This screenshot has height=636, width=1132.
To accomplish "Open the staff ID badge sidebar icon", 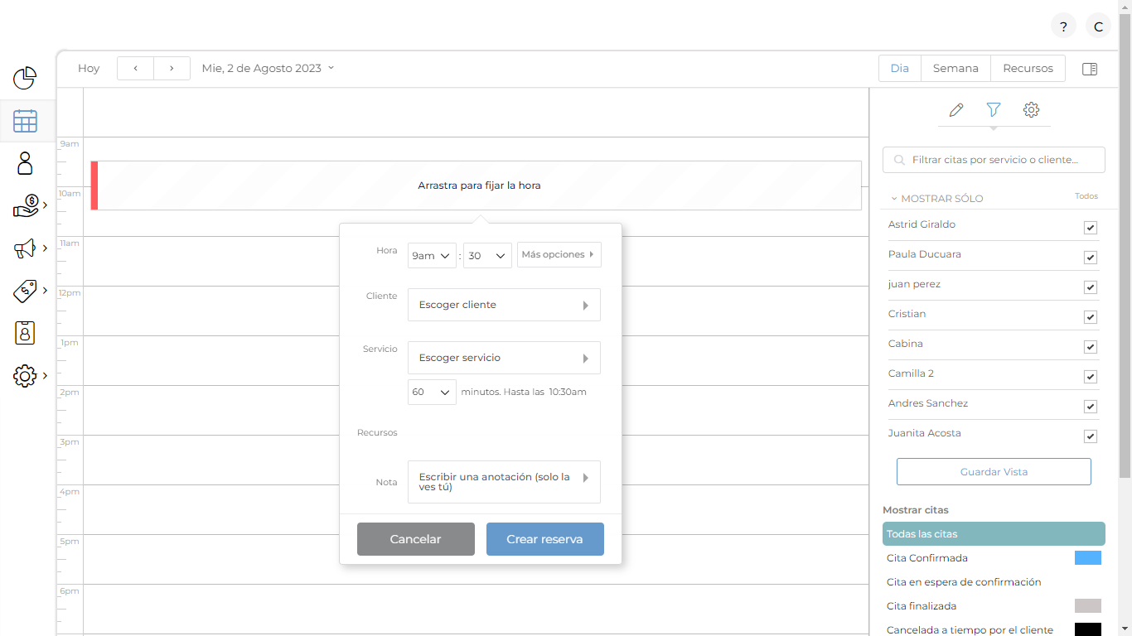I will click(25, 333).
